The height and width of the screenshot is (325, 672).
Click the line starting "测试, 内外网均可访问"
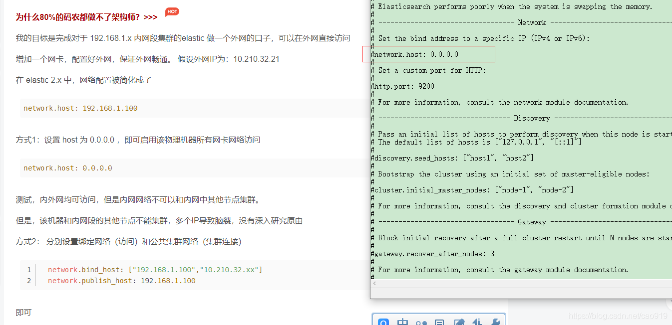(138, 200)
